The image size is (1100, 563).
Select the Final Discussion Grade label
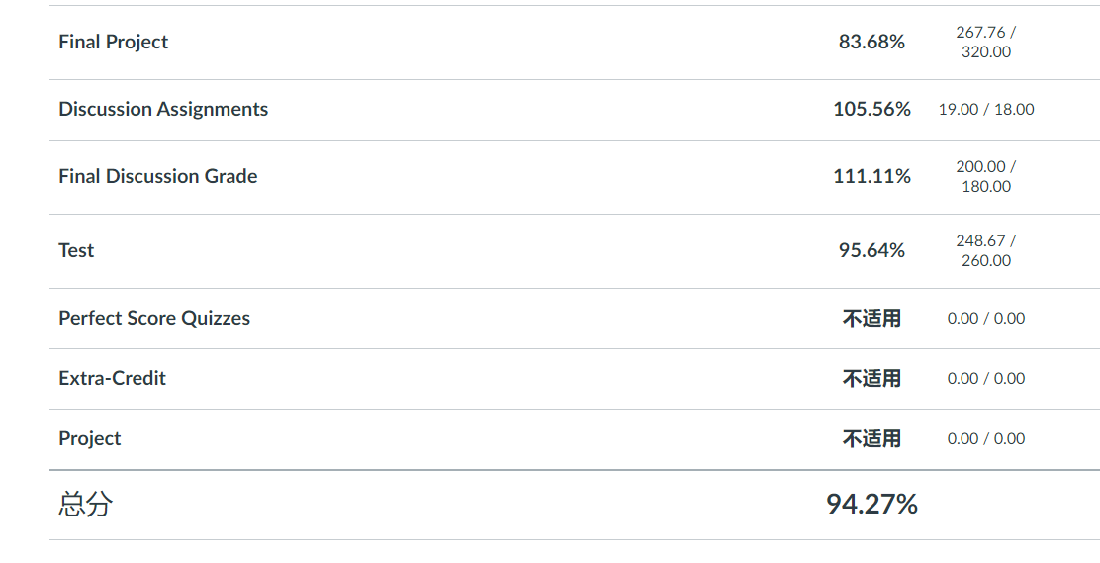(x=158, y=176)
